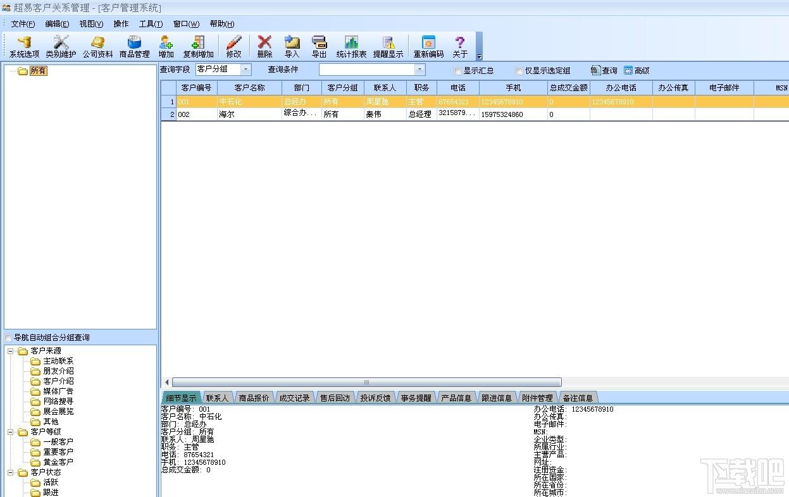Open the 编辑(E) menu
The height and width of the screenshot is (497, 789).
point(57,24)
